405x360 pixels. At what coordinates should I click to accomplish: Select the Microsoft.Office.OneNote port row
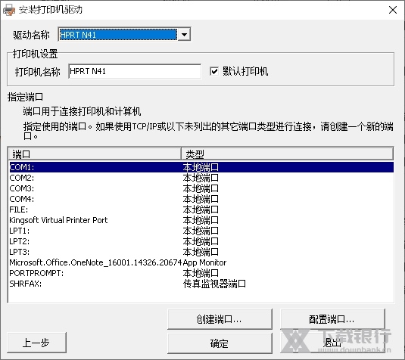pyautogui.click(x=201, y=262)
